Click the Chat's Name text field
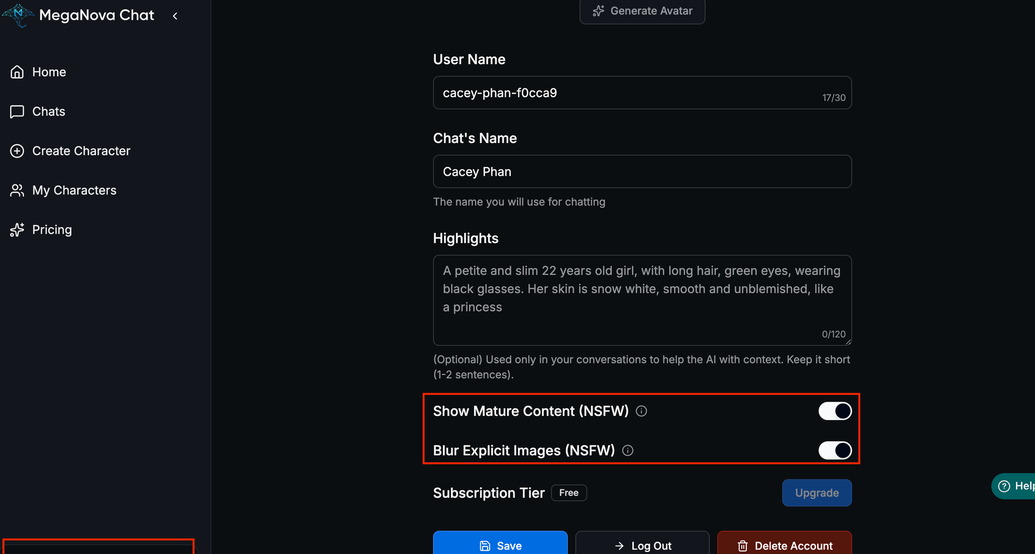The image size is (1035, 554). 642,172
